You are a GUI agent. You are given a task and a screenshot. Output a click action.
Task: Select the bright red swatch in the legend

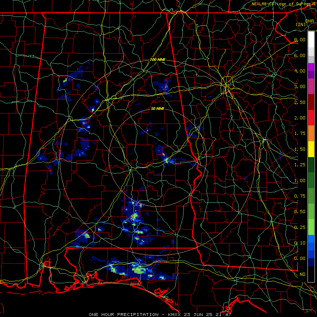311,118
